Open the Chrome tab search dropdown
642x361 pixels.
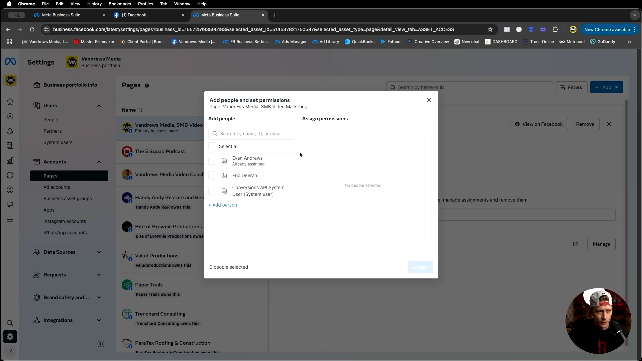(635, 15)
